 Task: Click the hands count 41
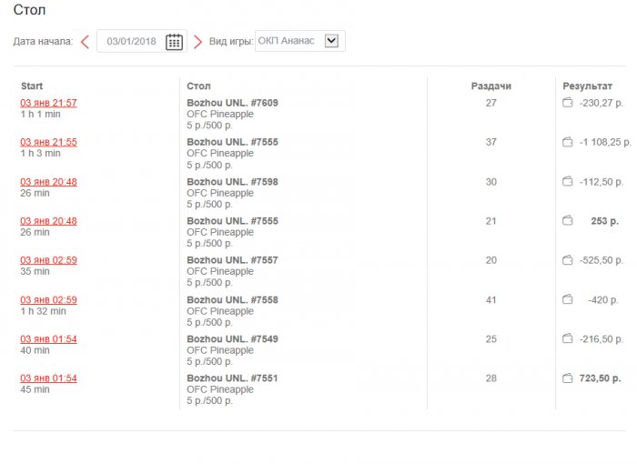(491, 300)
